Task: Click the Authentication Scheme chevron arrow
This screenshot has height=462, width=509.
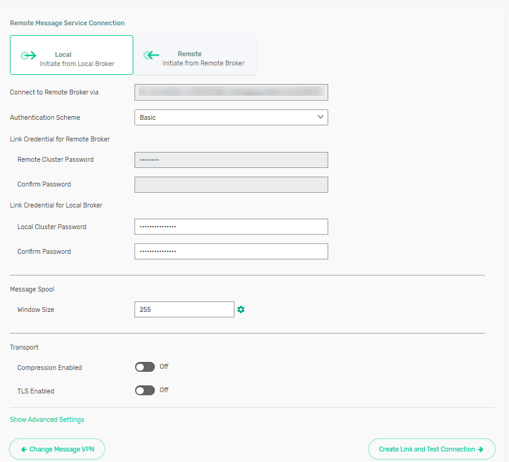Action: click(320, 117)
